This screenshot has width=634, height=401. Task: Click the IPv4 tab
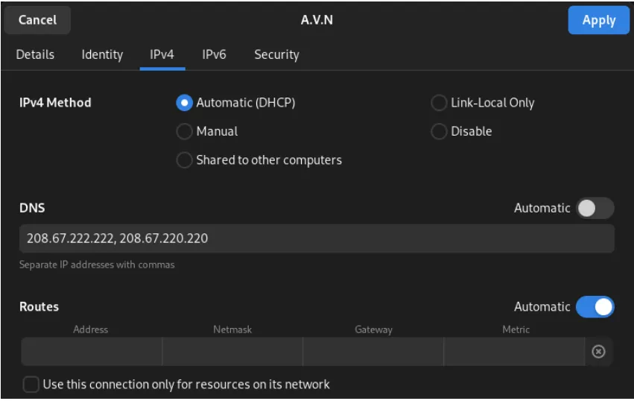162,54
